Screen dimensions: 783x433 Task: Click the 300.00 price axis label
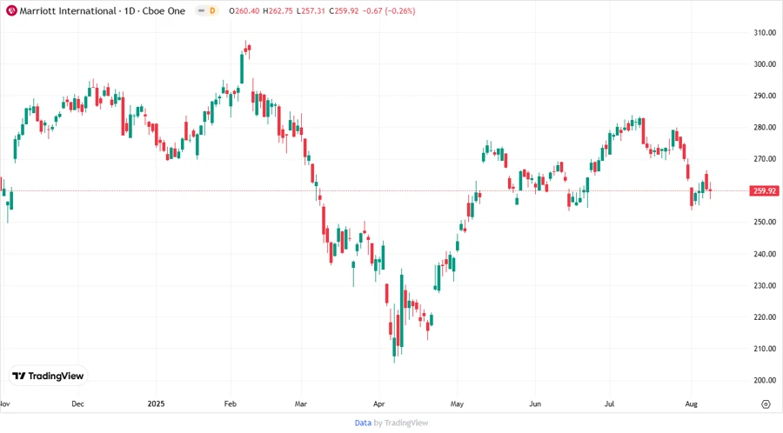pos(765,63)
